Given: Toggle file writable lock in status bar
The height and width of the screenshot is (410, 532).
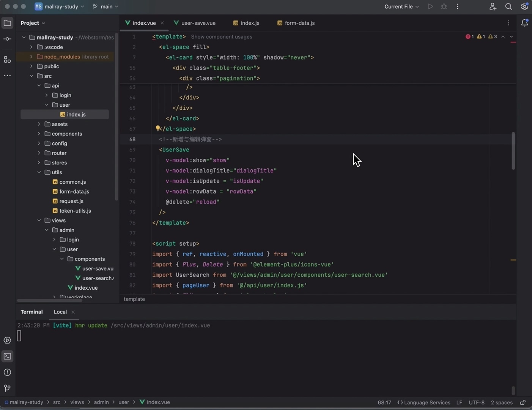Looking at the screenshot, I should pyautogui.click(x=523, y=402).
